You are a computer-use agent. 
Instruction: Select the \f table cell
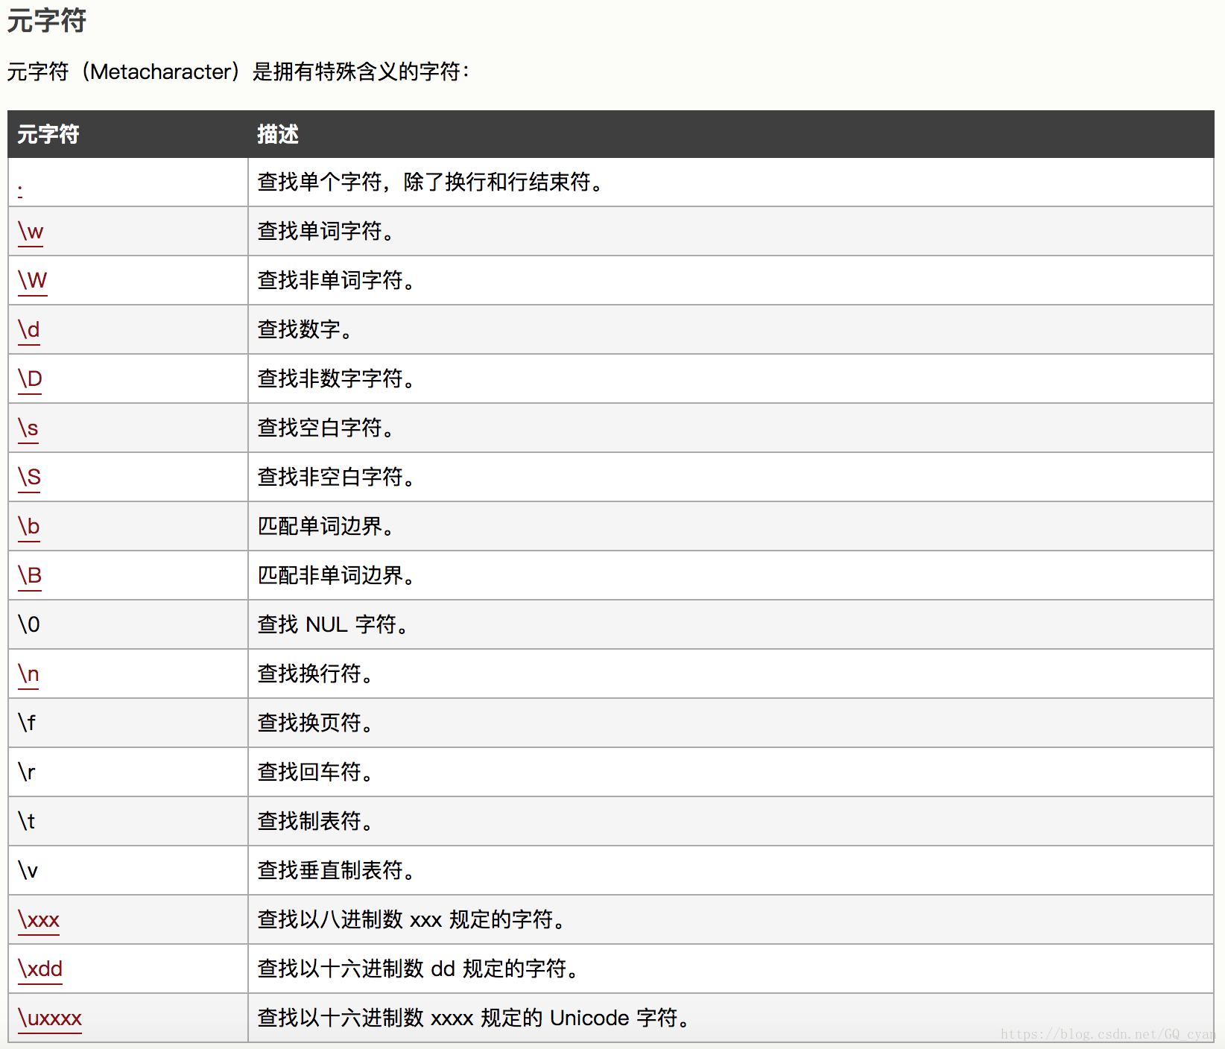coord(128,723)
